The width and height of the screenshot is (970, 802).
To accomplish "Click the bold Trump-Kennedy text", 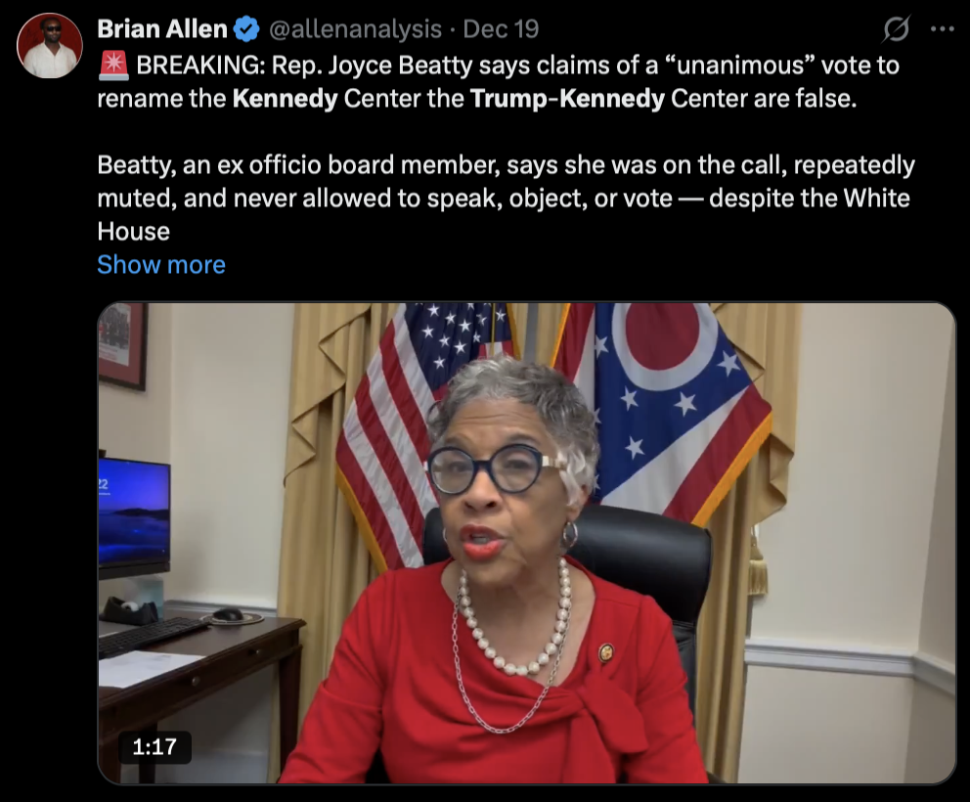I will [567, 99].
